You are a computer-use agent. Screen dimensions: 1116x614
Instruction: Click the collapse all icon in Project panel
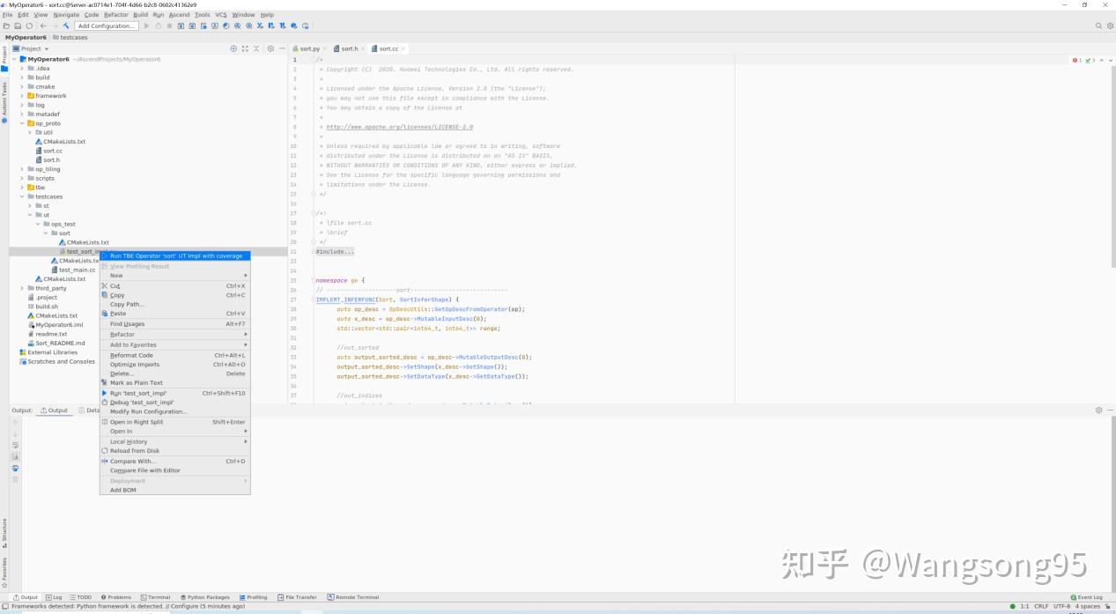tap(256, 48)
